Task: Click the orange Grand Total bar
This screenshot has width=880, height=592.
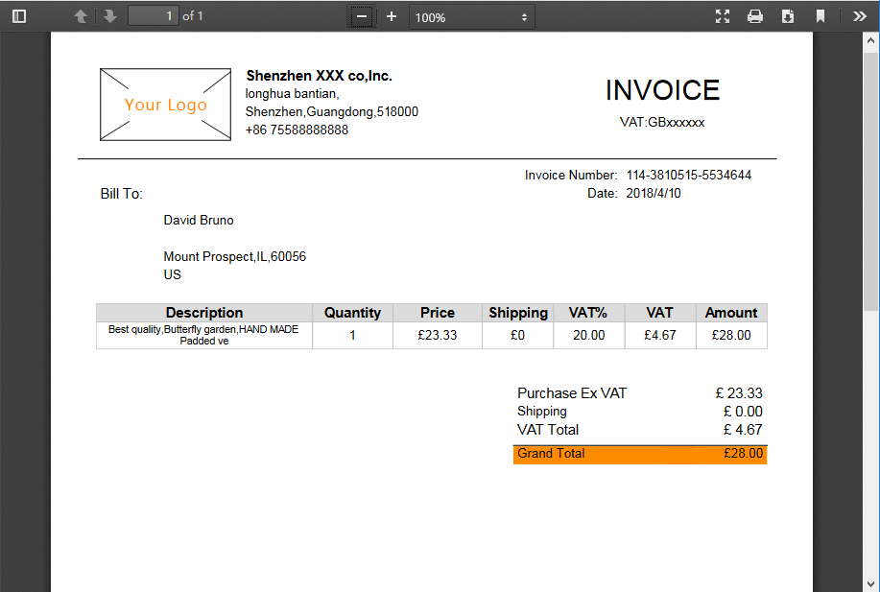Action: click(640, 454)
